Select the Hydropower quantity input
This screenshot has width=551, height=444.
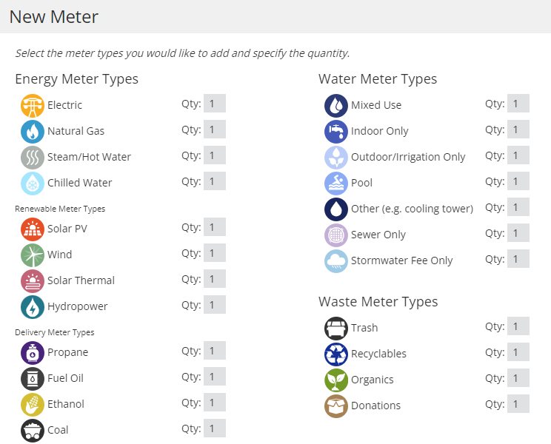[x=214, y=306]
